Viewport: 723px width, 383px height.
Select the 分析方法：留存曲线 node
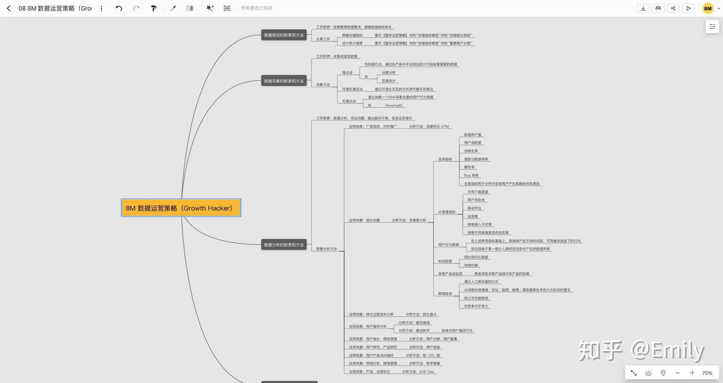pyautogui.click(x=414, y=323)
